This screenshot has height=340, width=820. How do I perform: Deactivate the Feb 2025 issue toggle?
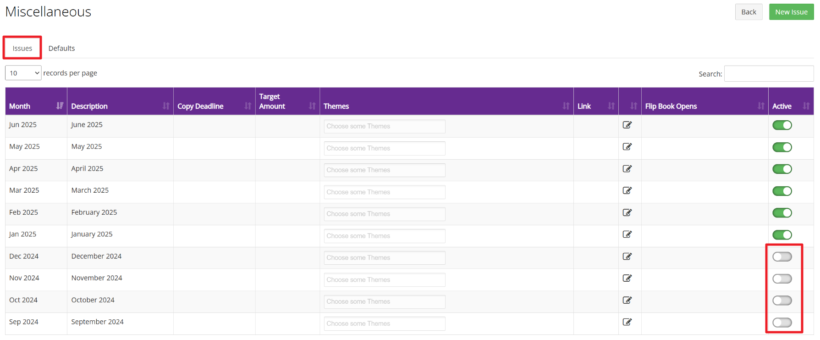(x=782, y=213)
